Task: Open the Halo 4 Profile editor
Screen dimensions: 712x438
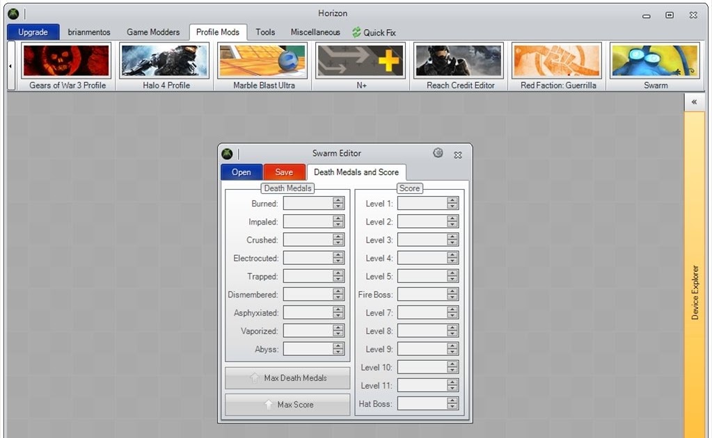Action: (164, 66)
